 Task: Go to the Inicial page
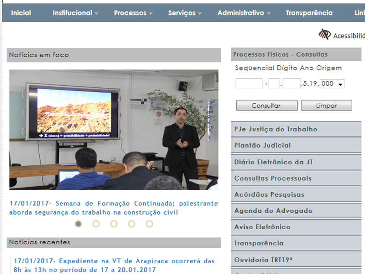pyautogui.click(x=21, y=13)
